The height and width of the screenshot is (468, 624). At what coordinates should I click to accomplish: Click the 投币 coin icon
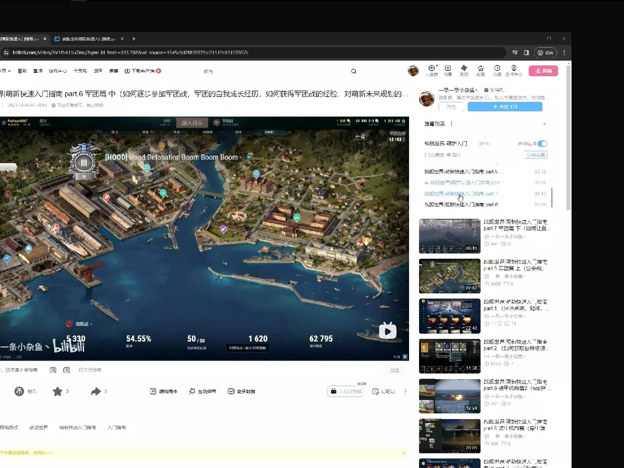[19, 391]
